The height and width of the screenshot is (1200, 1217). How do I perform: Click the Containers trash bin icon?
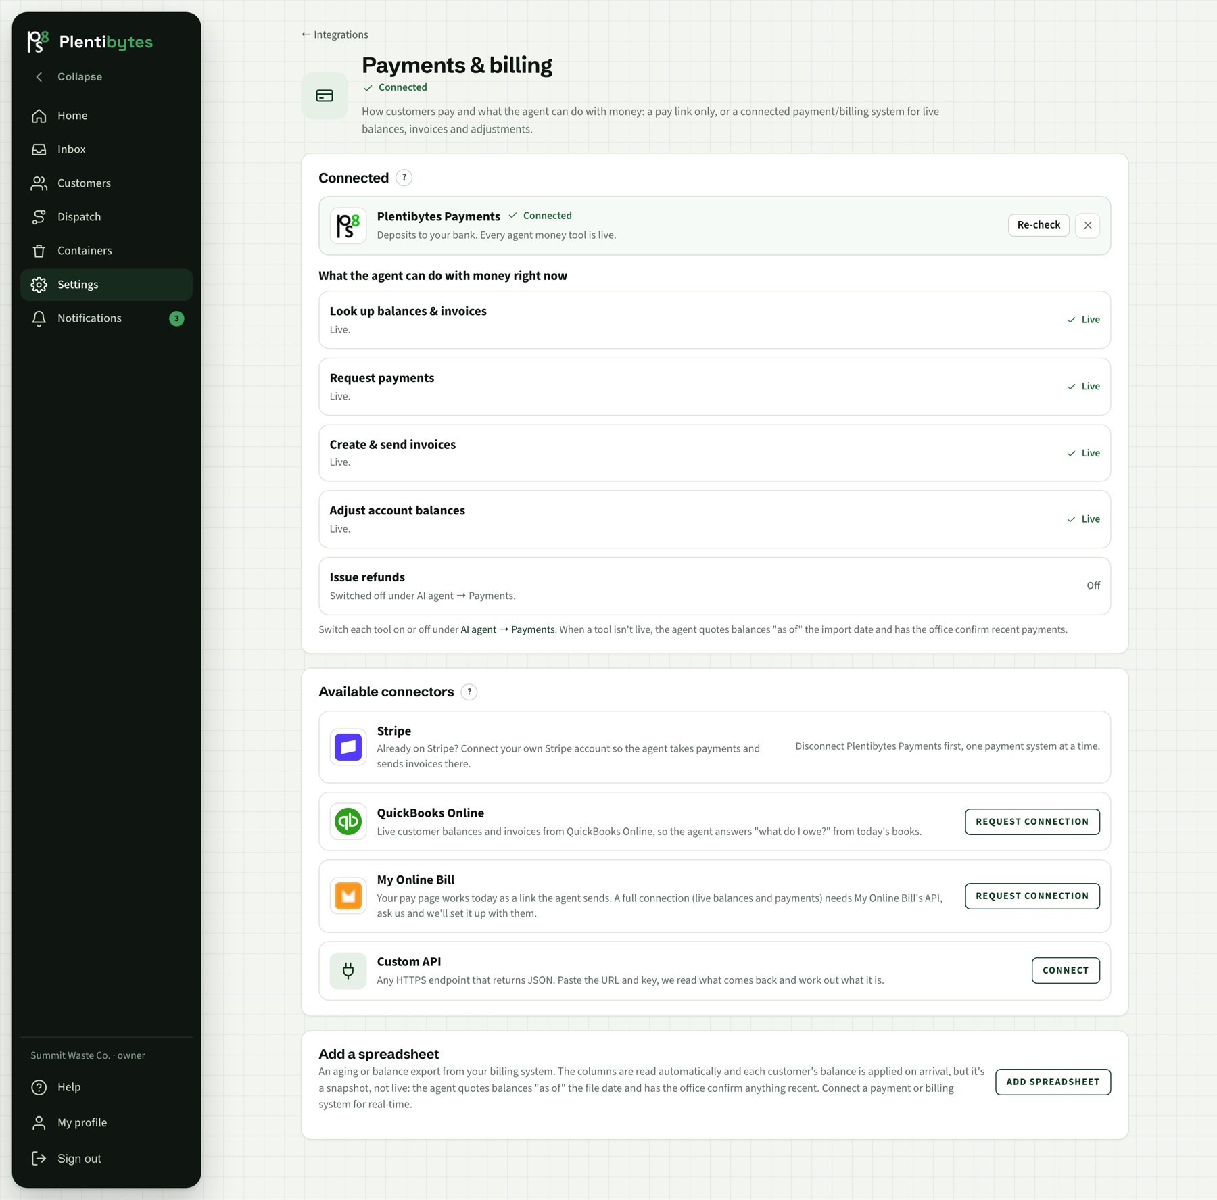(39, 251)
